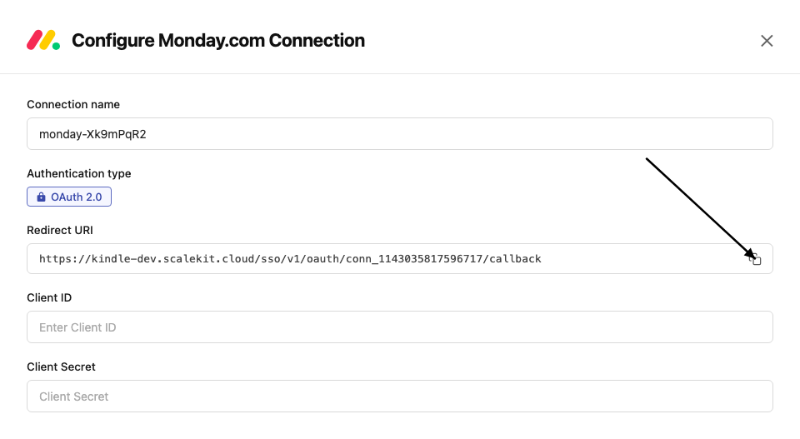Click the Client ID label
This screenshot has height=439, width=800.
pos(49,298)
